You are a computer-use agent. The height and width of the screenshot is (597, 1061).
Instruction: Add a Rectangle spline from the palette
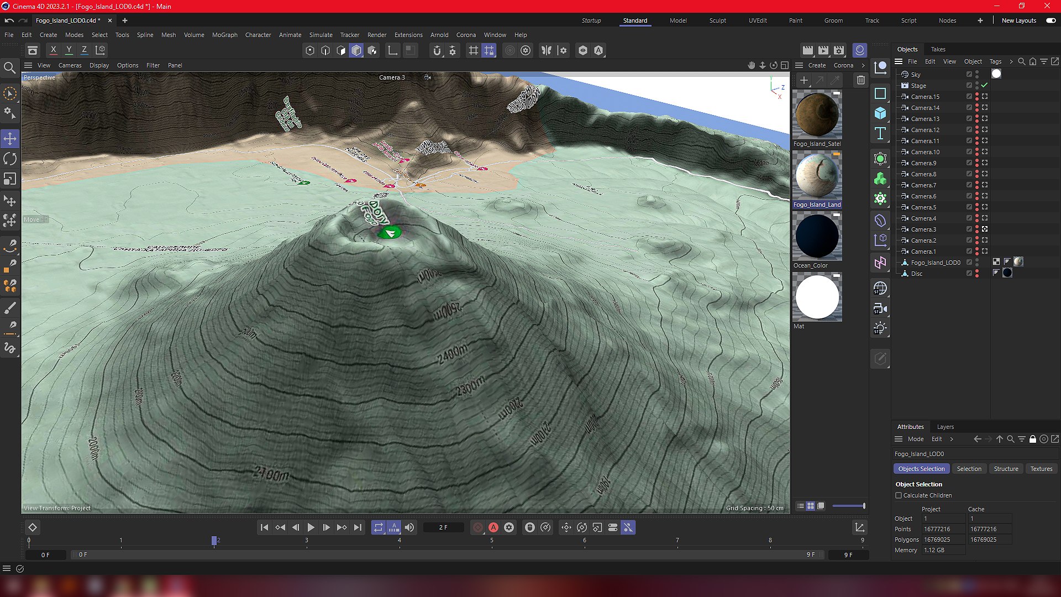pos(880,93)
